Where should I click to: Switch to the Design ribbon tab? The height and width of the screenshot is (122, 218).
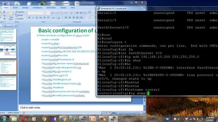click(25, 7)
